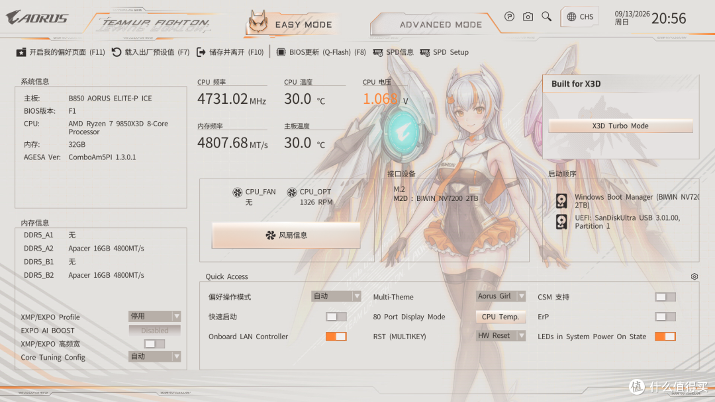Enable CSM 支持 switch

(665, 297)
